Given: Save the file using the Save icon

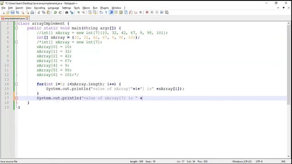Looking at the screenshot, I should click(x=12, y=12).
